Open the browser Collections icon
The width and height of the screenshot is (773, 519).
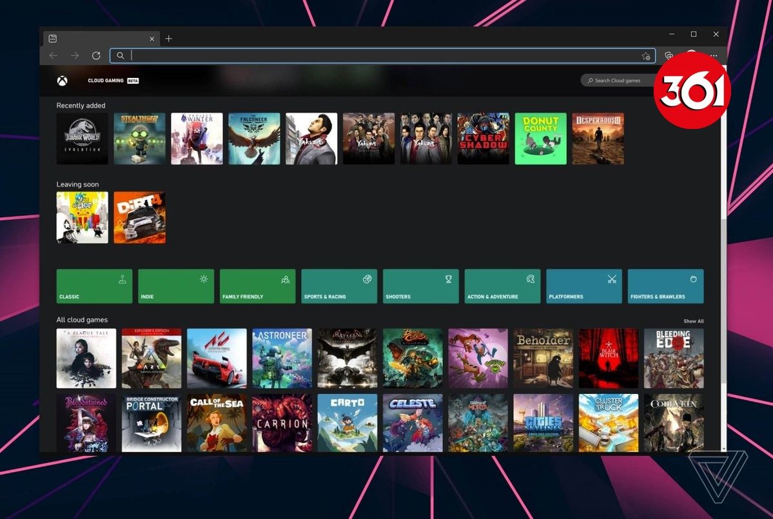669,56
